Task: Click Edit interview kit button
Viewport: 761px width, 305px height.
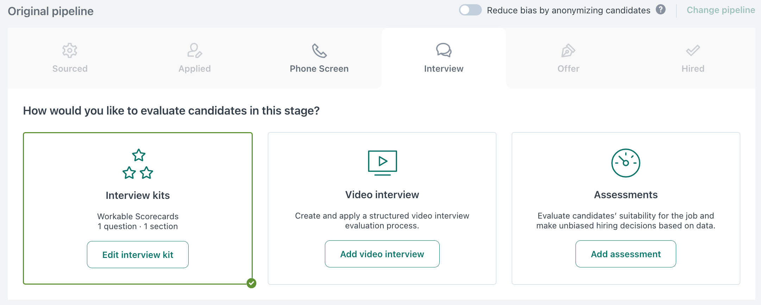Action: tap(138, 254)
